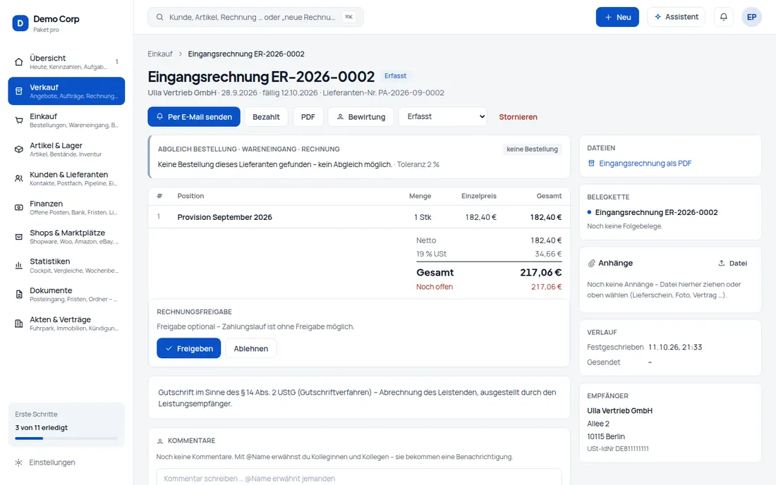Click the Einzelpreis column header
The image size is (776, 485).
478,196
